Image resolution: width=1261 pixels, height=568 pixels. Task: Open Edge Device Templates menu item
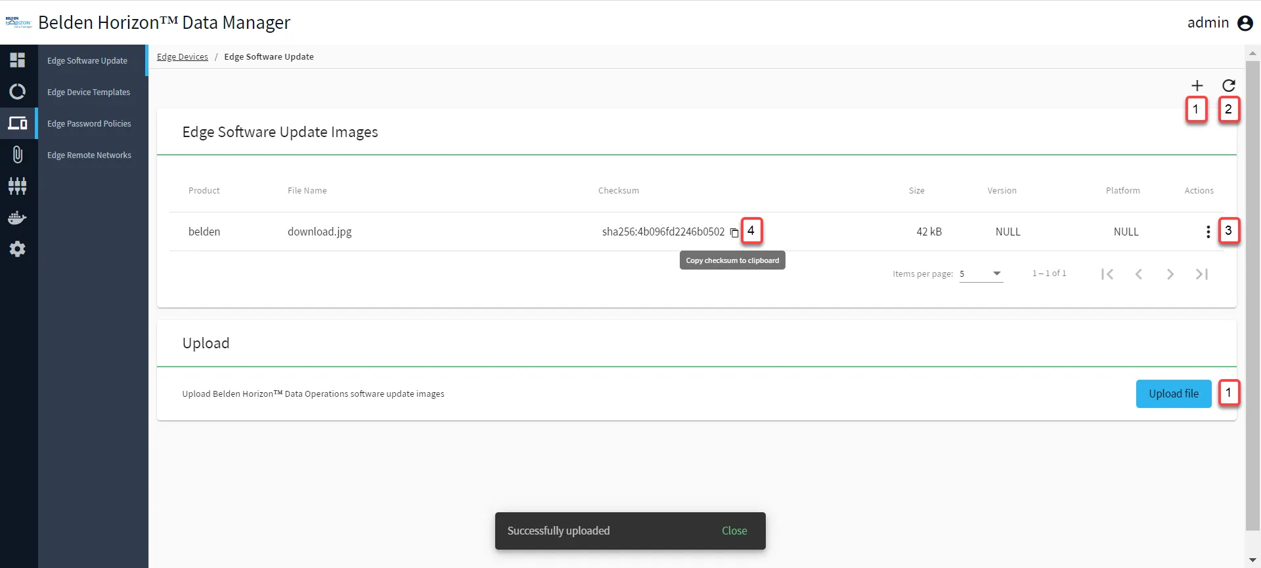93,92
